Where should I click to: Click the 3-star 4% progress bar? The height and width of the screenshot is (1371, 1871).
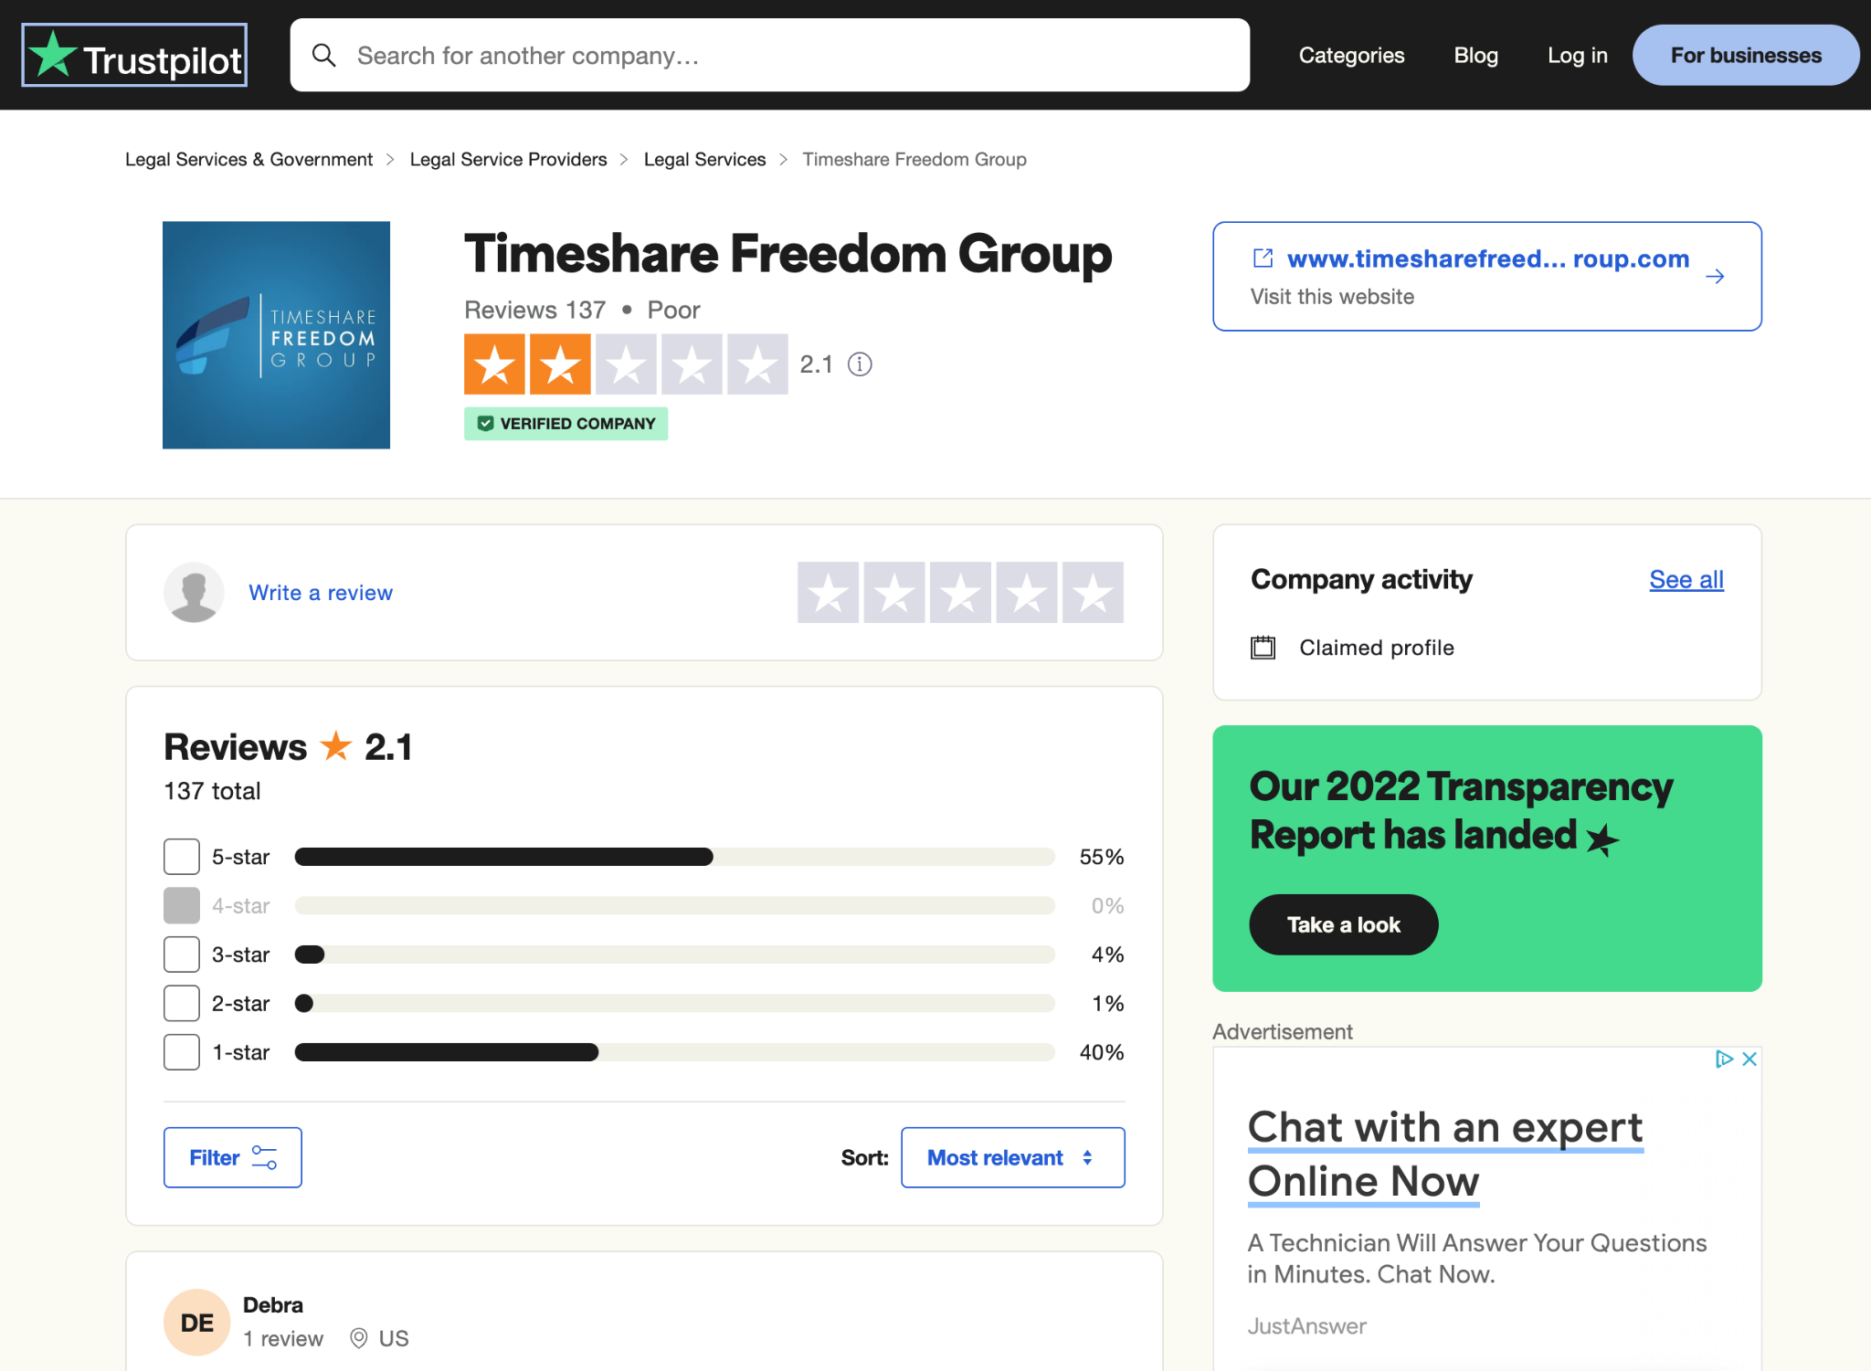click(x=674, y=954)
